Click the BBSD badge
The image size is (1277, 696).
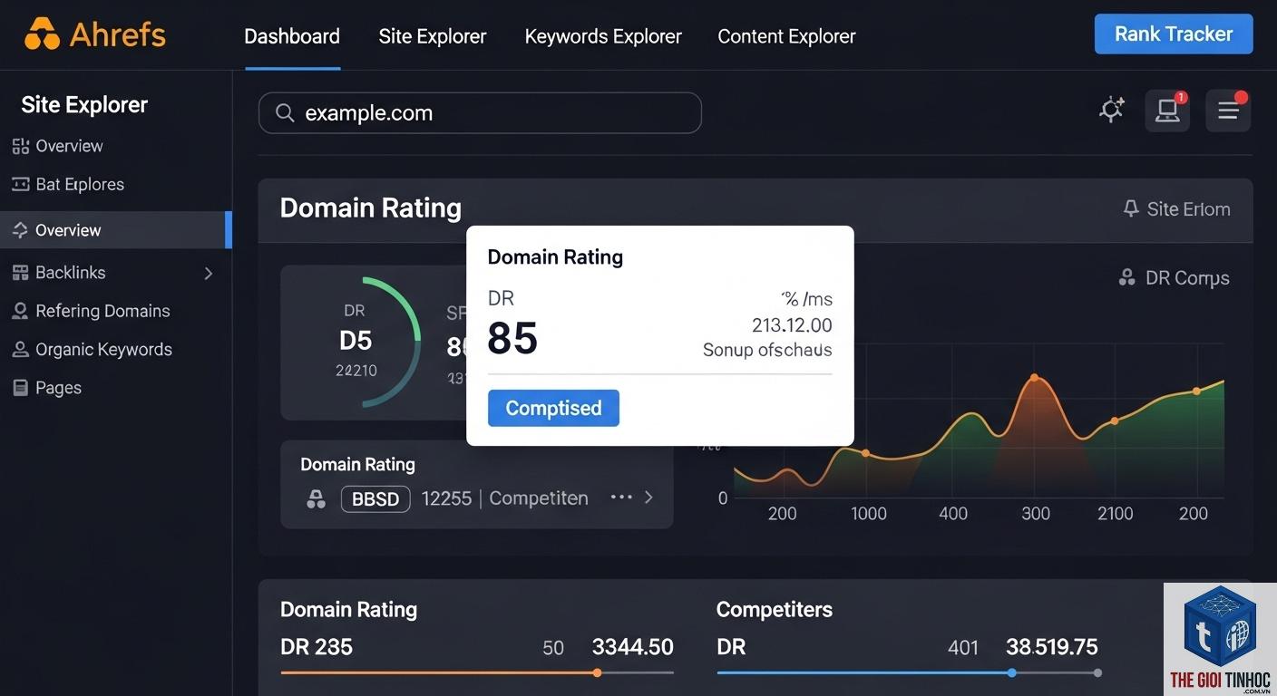coord(375,498)
